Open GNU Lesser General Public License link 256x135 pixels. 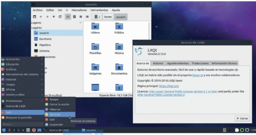point(183,91)
